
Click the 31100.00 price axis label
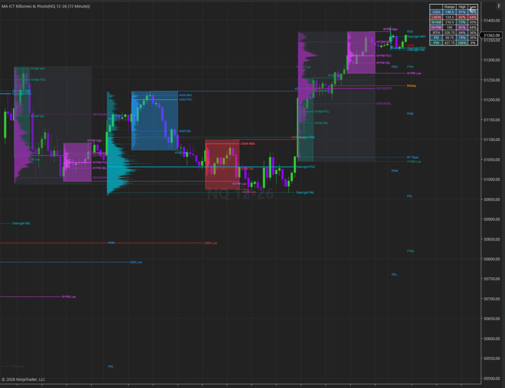(x=491, y=139)
